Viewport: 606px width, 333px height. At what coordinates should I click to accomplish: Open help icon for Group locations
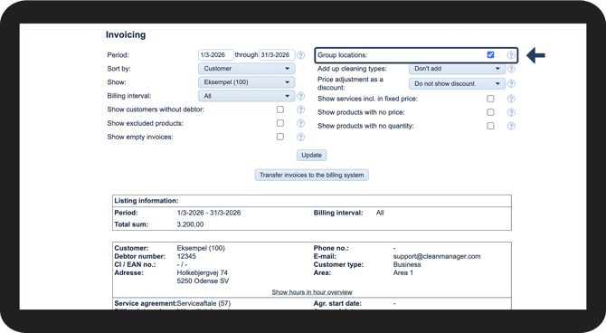pos(511,55)
